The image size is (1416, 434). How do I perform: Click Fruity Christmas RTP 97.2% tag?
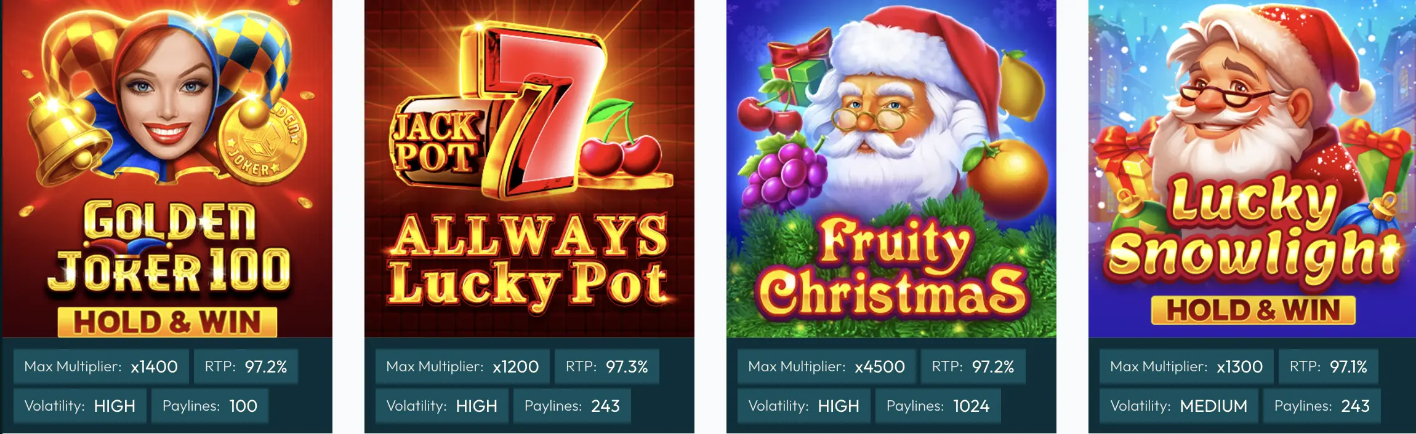[x=973, y=367]
